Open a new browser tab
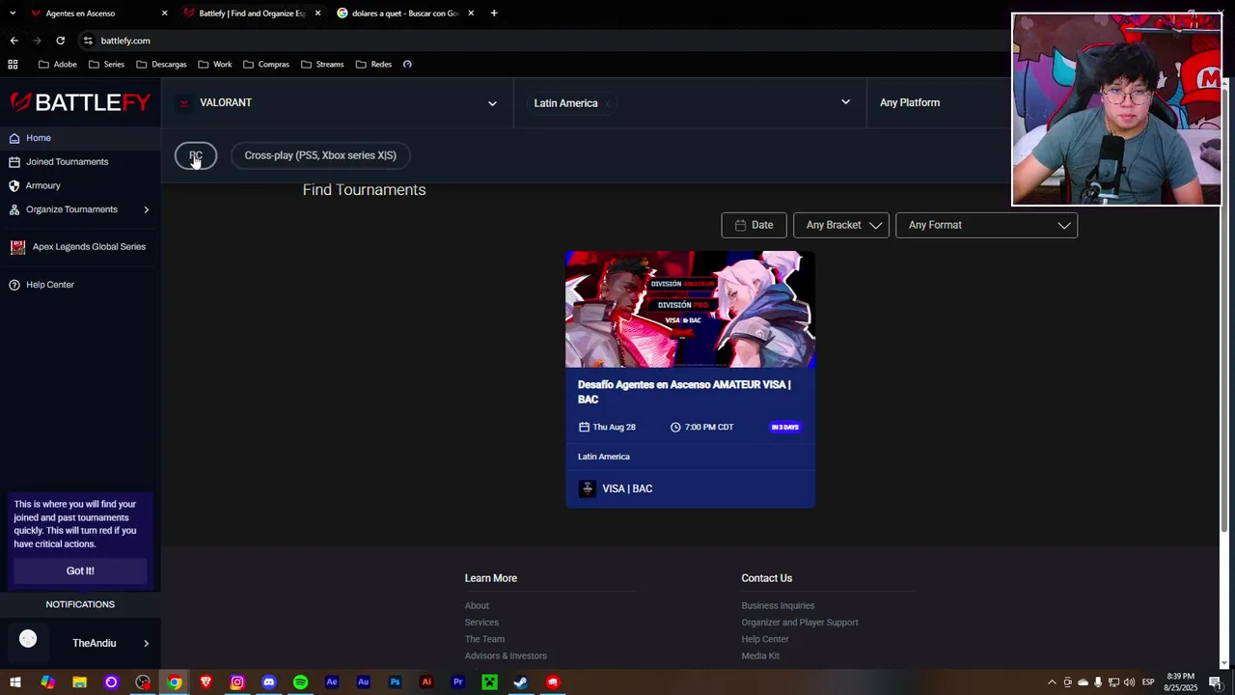 pos(494,14)
